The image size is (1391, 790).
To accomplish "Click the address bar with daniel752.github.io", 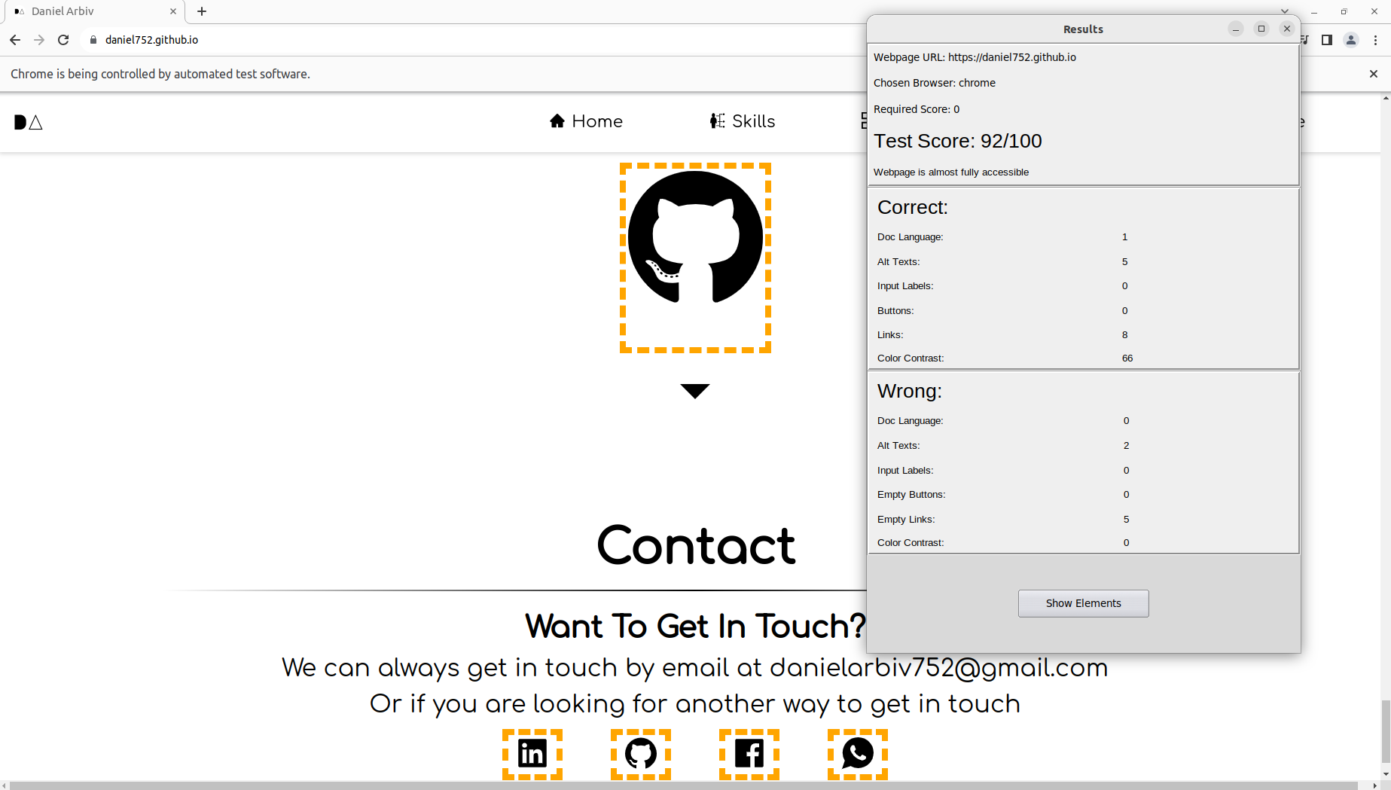I will pyautogui.click(x=474, y=40).
